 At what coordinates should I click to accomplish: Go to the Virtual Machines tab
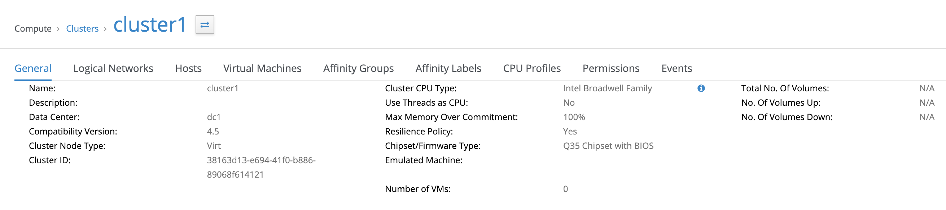262,68
